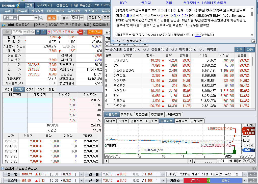This screenshot has height=184, width=258.
Task: Switch to the 호가1 tab
Action: point(8,90)
